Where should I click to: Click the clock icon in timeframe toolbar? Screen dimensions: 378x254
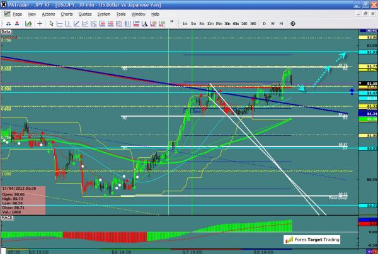point(293,23)
